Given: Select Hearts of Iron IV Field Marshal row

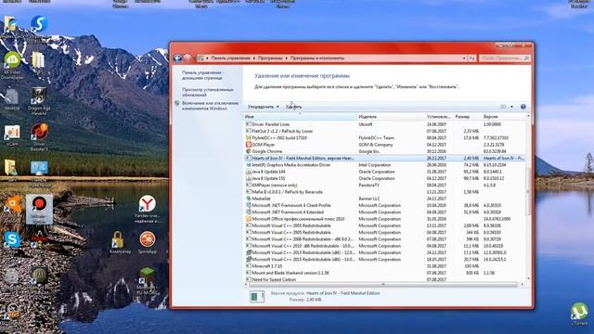Looking at the screenshot, I should pos(384,158).
